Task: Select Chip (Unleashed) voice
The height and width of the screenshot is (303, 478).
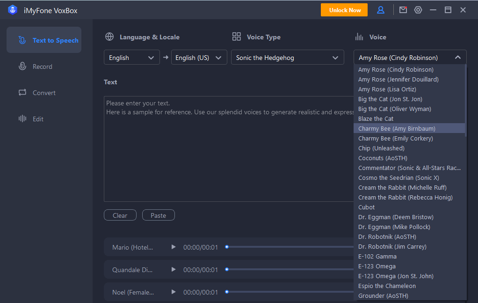Action: click(409, 148)
